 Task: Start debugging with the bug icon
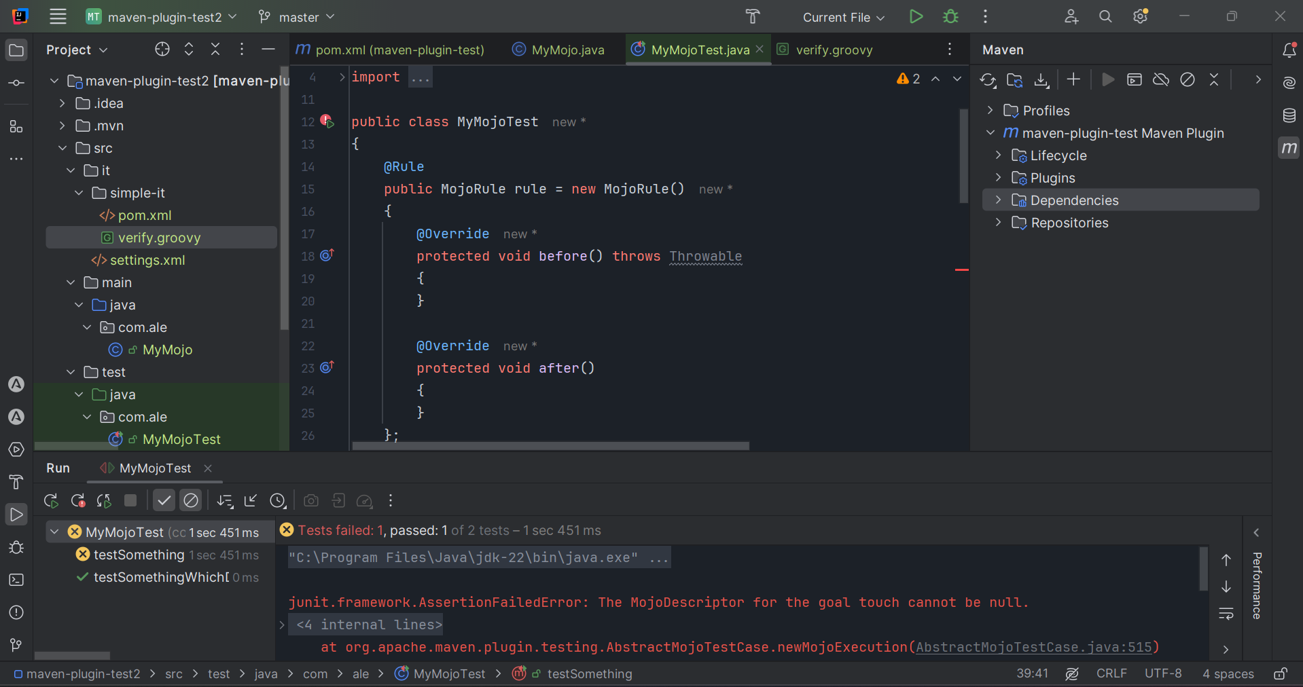[950, 17]
